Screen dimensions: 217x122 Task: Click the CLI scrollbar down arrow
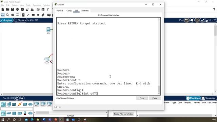point(159,94)
